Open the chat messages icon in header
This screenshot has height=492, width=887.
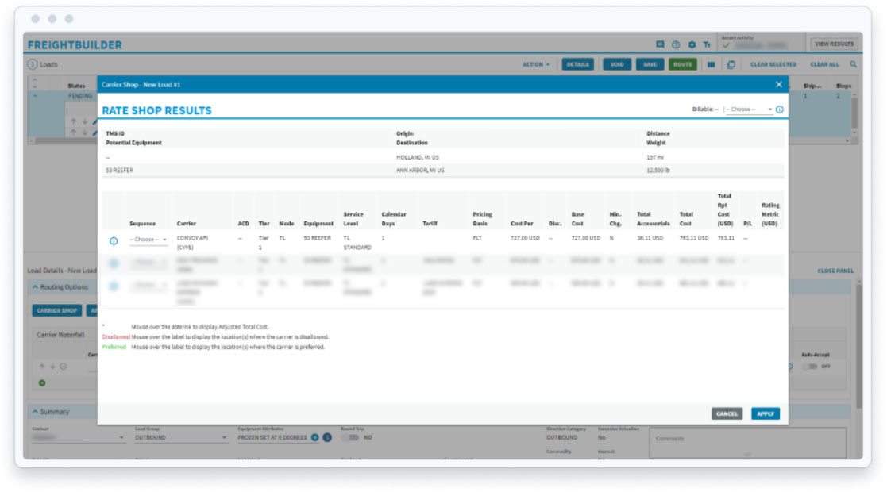click(660, 45)
